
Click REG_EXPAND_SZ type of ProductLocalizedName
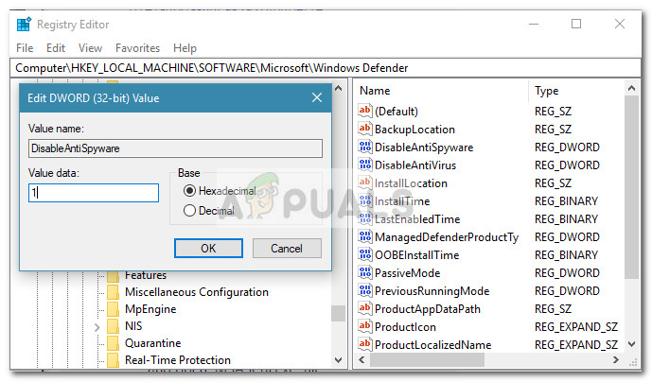(576, 345)
